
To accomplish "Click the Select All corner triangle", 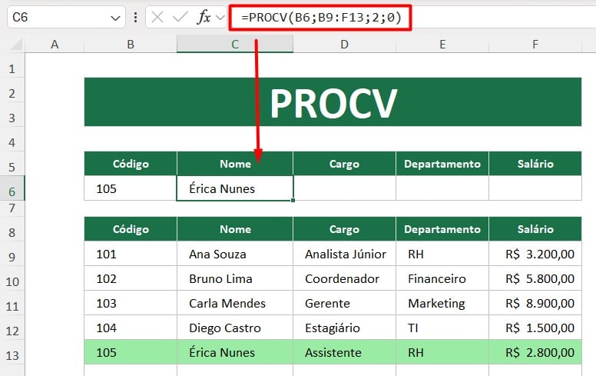I will coord(16,45).
